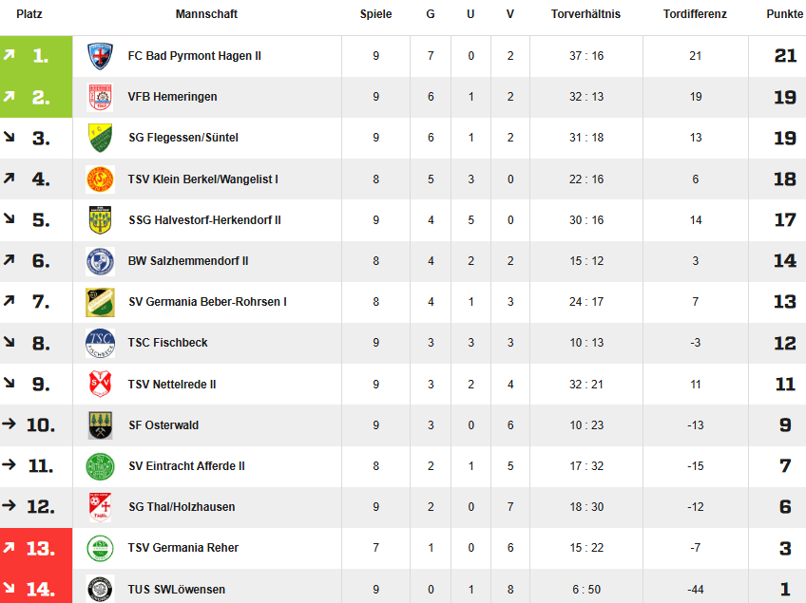Screen dimensions: 806x603
Task: Select the TSV Germania Reher team name
Action: [x=183, y=548]
